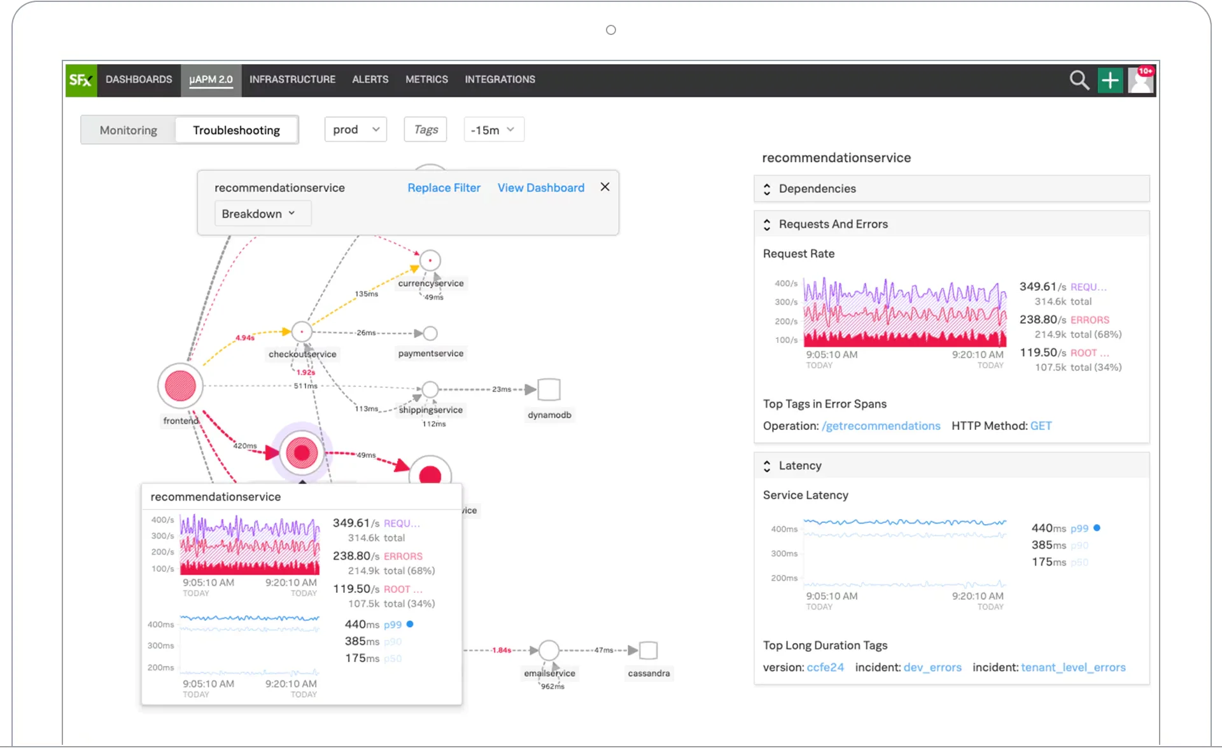Select Troubleshooting view toggle
This screenshot has width=1222, height=748.
pyautogui.click(x=236, y=130)
